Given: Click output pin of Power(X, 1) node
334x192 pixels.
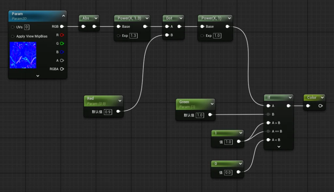Looking at the screenshot, I should point(227,26).
